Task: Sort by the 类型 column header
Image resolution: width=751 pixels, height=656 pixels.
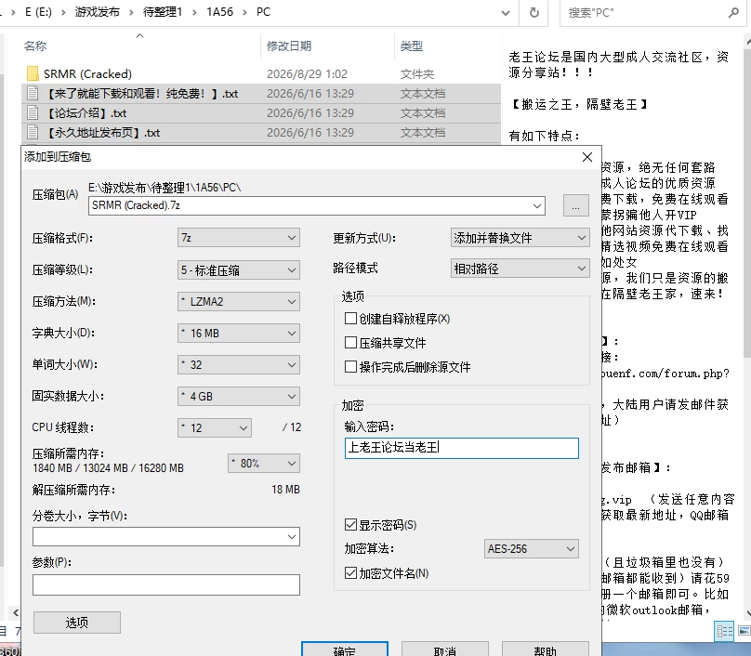Action: [x=412, y=46]
